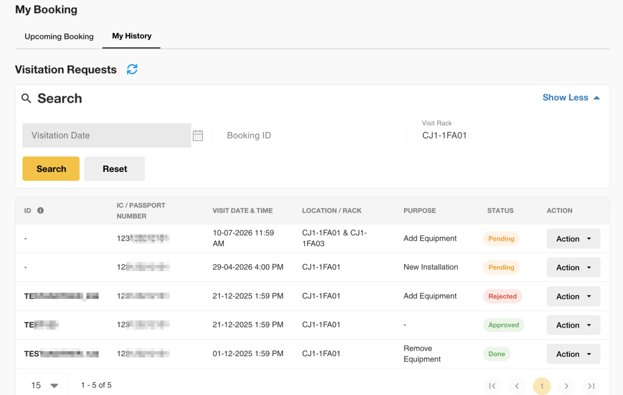Go to next page of results
This screenshot has width=623, height=395.
tap(566, 386)
